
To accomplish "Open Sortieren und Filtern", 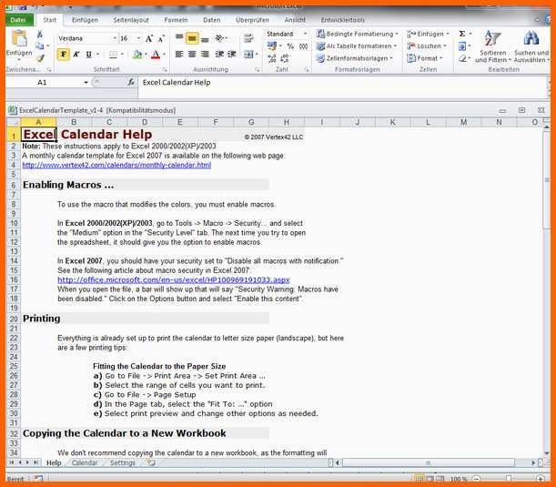I will [493, 46].
